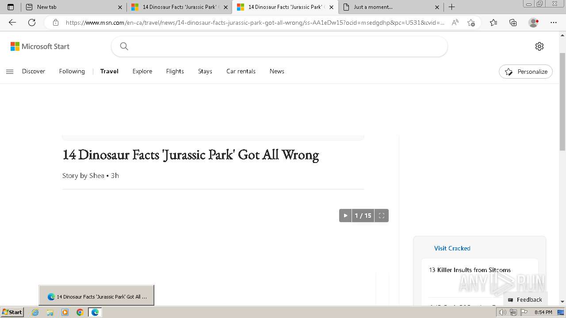Open Edge Settings and more menu
Viewport: 566px width, 318px height.
click(554, 23)
